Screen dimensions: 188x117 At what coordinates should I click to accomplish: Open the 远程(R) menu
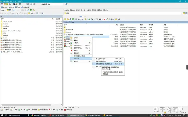[x=100, y=10]
